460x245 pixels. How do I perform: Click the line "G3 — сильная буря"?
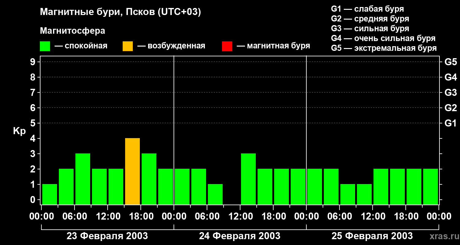[x=370, y=28]
